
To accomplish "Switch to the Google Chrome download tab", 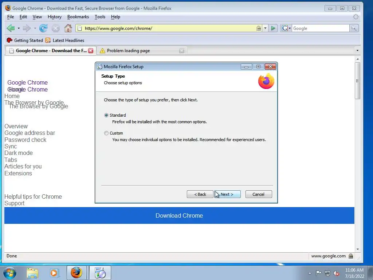I will pyautogui.click(x=50, y=50).
